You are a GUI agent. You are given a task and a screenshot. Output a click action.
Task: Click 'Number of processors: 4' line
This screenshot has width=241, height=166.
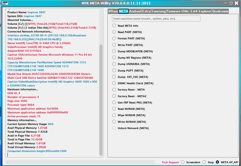[23, 97]
